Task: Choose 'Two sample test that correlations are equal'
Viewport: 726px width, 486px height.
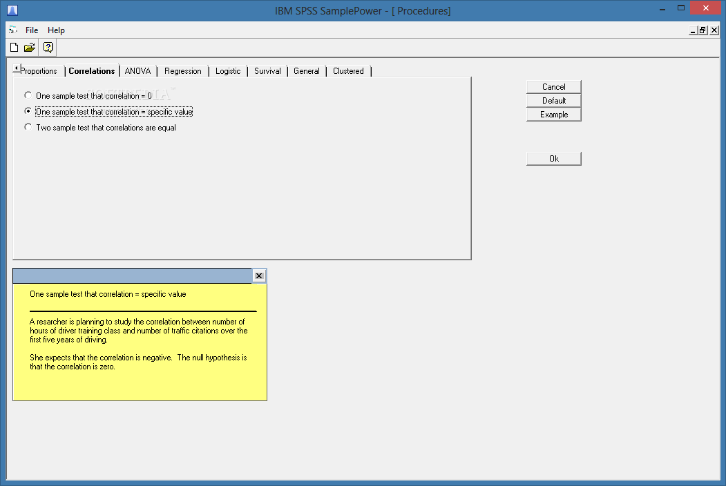Action: [x=100, y=128]
